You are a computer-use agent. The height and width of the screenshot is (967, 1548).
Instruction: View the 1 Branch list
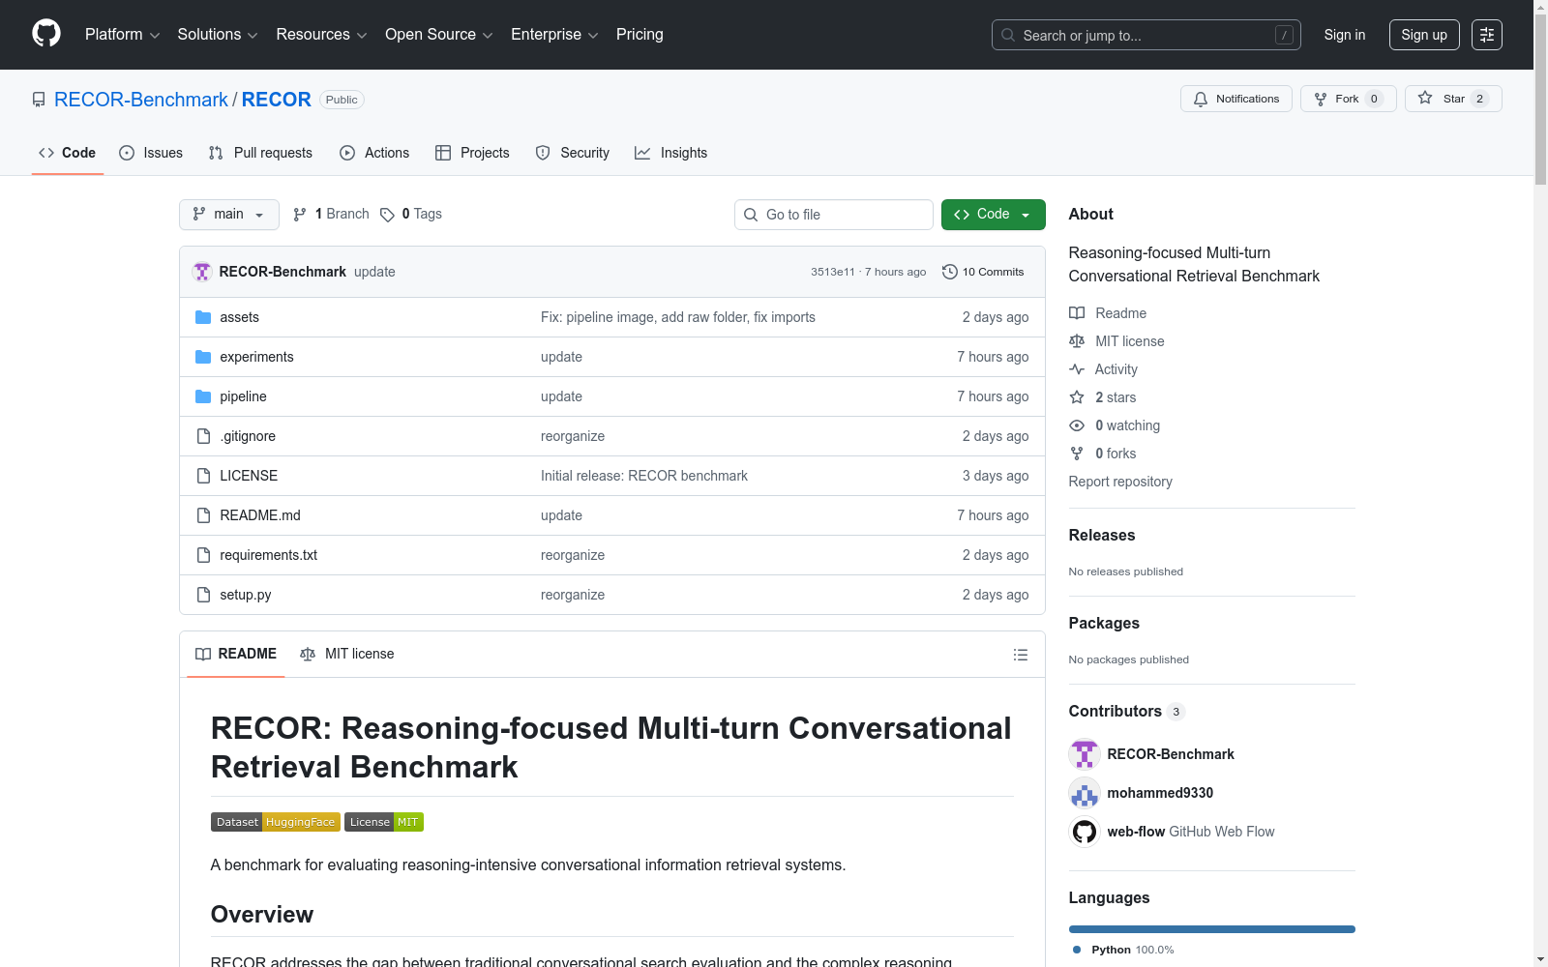pyautogui.click(x=331, y=215)
